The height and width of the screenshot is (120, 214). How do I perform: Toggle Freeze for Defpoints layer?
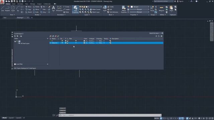coord(66,43)
